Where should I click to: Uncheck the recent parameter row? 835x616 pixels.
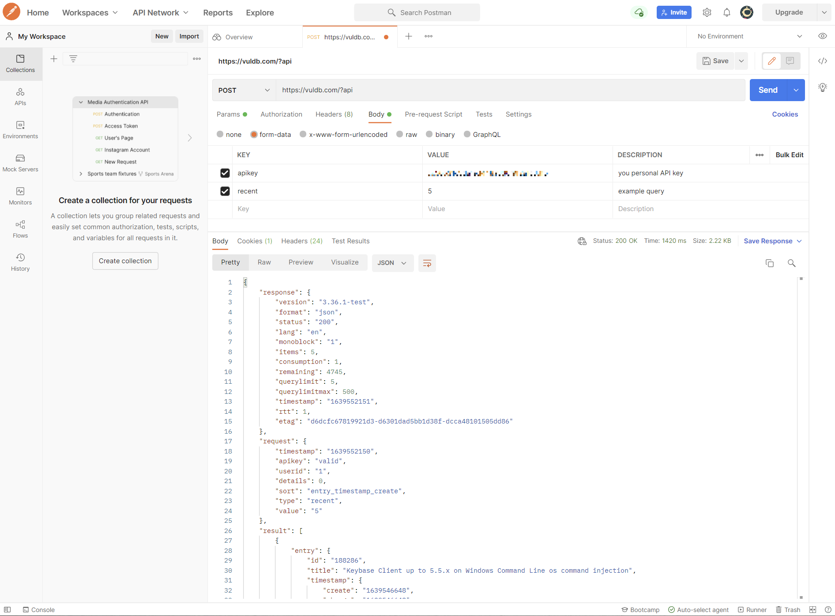click(x=225, y=191)
